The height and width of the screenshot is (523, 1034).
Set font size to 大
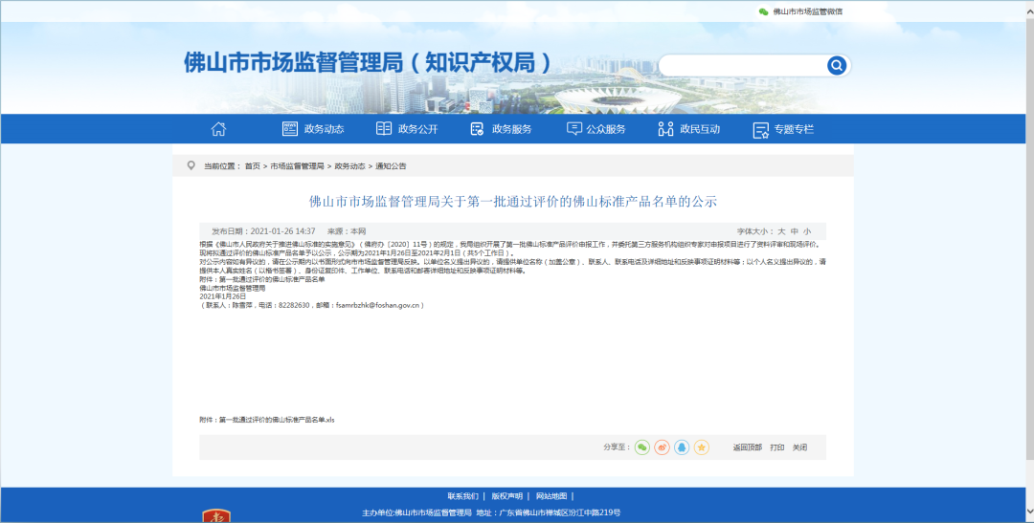pos(781,231)
